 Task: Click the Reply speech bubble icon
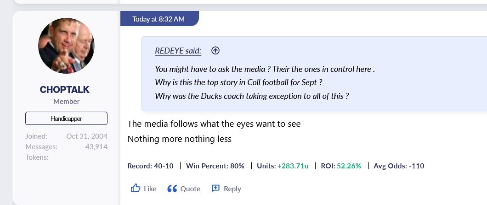click(x=215, y=189)
